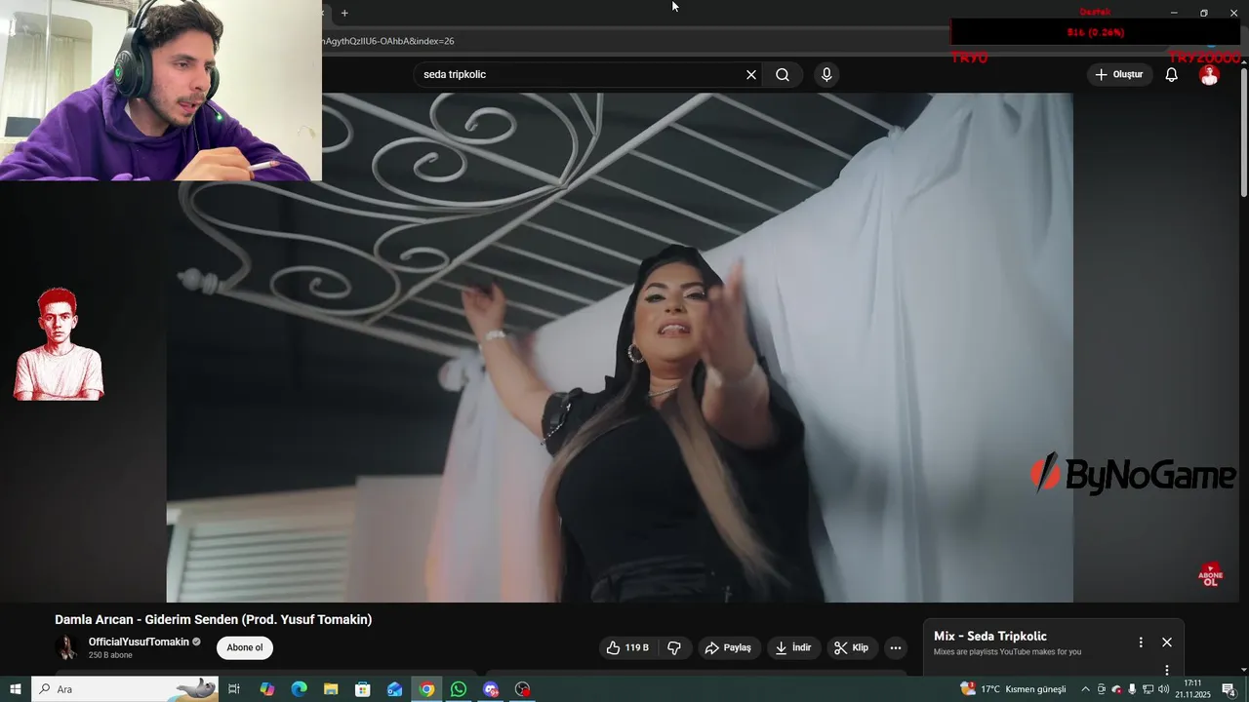Open the Paylaş share dialog
This screenshot has width=1249, height=702.
[x=728, y=647]
